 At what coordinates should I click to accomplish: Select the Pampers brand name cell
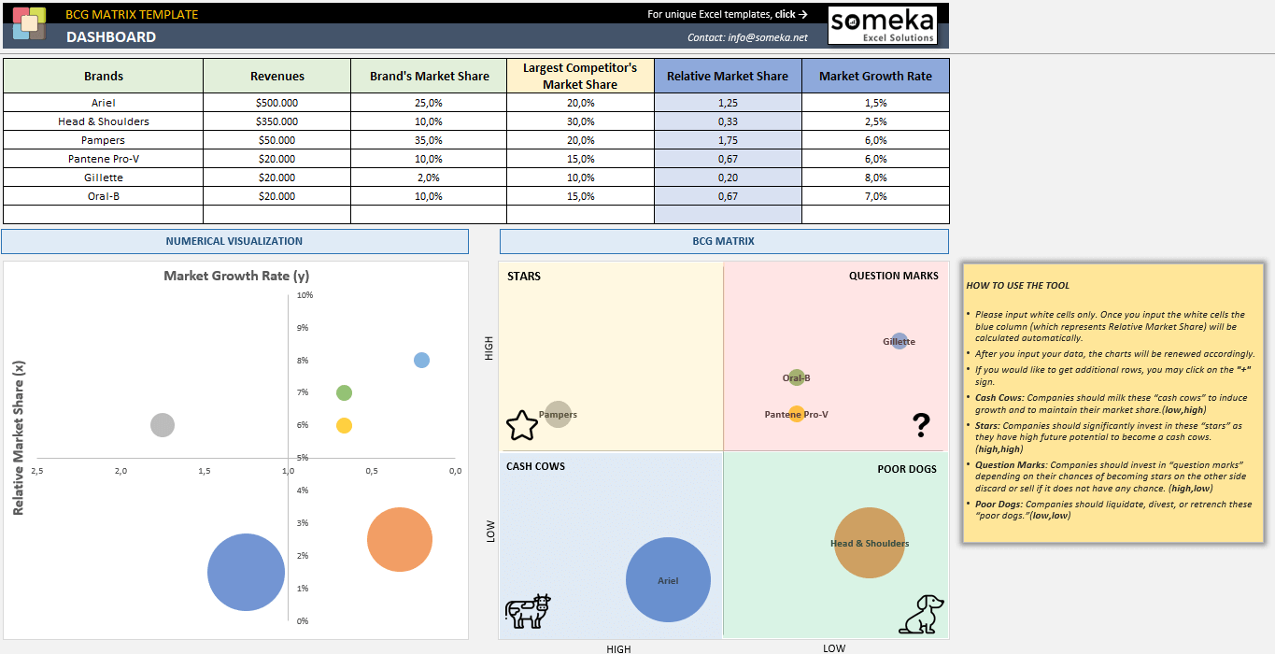pyautogui.click(x=103, y=140)
